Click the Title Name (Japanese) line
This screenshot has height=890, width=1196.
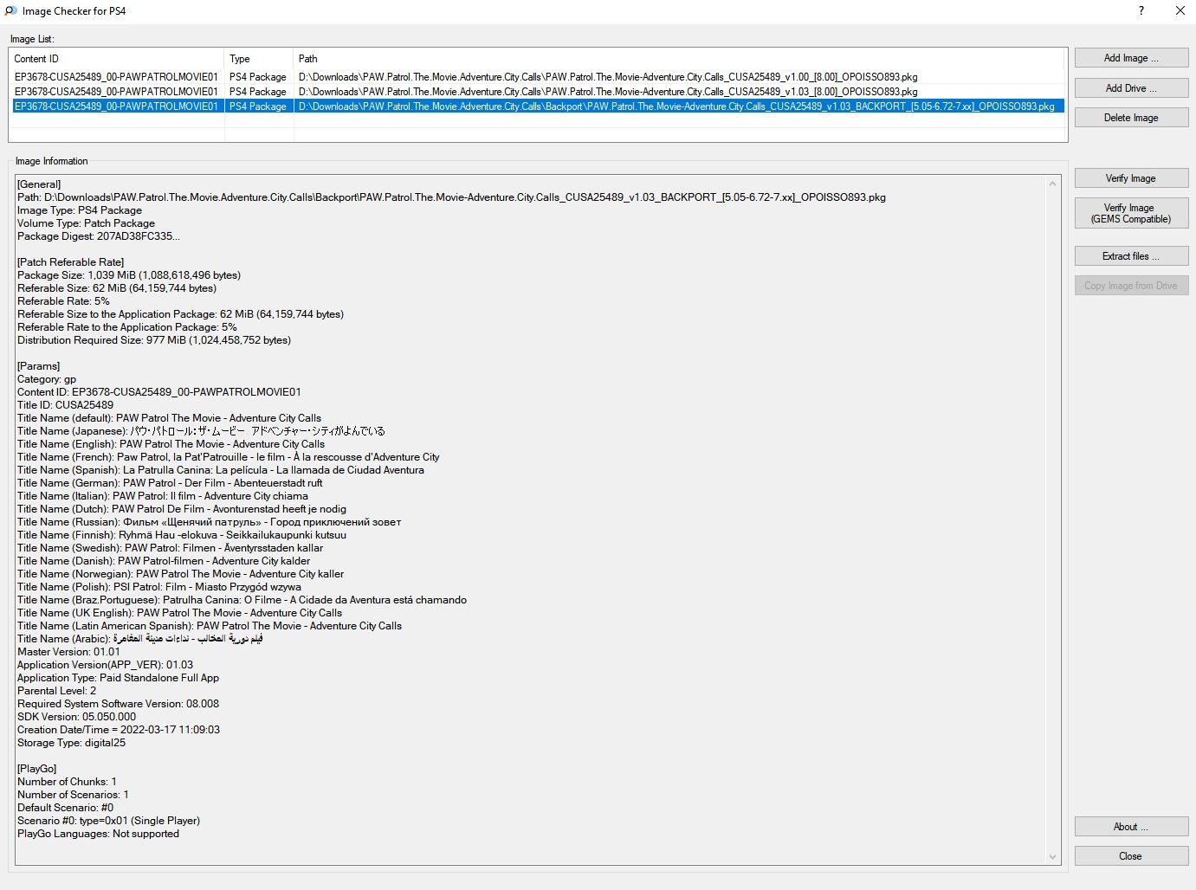click(201, 431)
